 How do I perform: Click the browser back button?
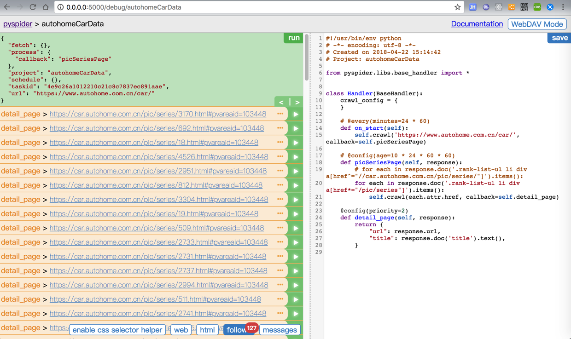(7, 7)
